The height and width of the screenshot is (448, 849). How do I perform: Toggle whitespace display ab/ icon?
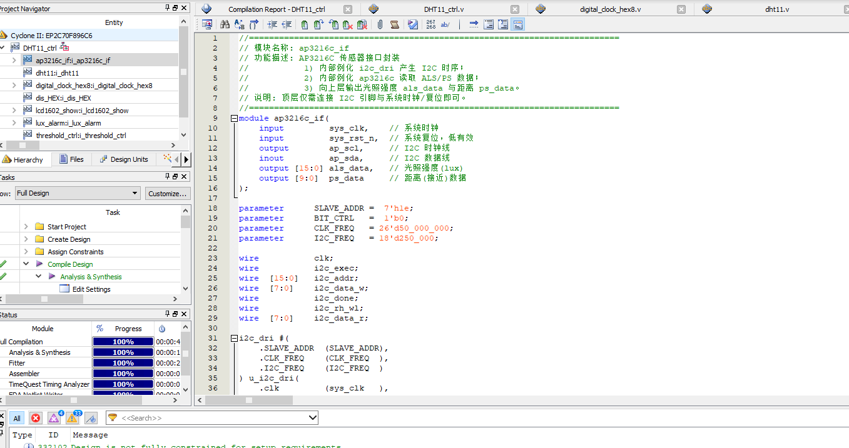click(x=445, y=24)
